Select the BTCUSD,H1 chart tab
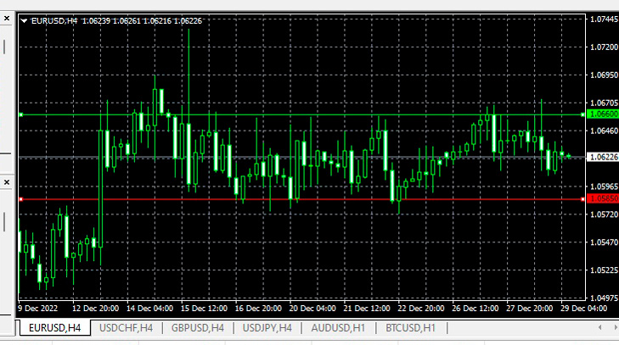This screenshot has width=619, height=345. 410,327
